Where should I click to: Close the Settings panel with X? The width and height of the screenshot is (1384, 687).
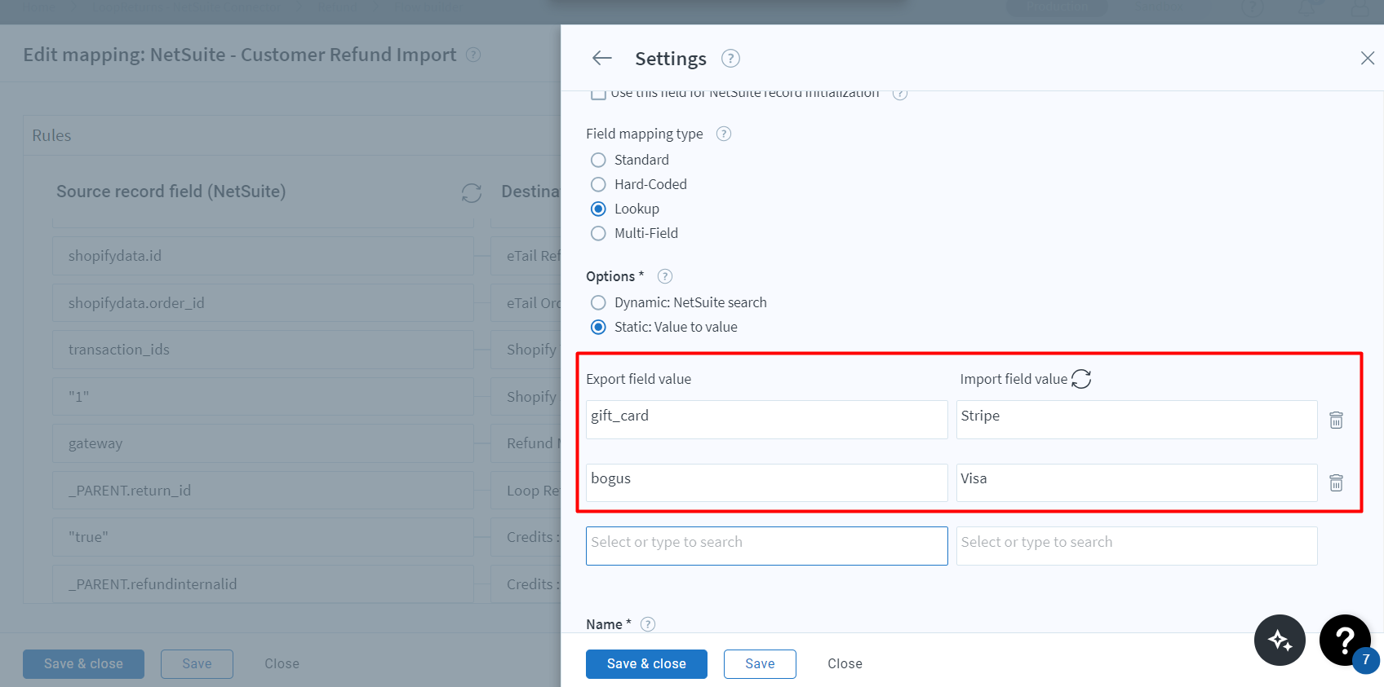tap(1368, 58)
